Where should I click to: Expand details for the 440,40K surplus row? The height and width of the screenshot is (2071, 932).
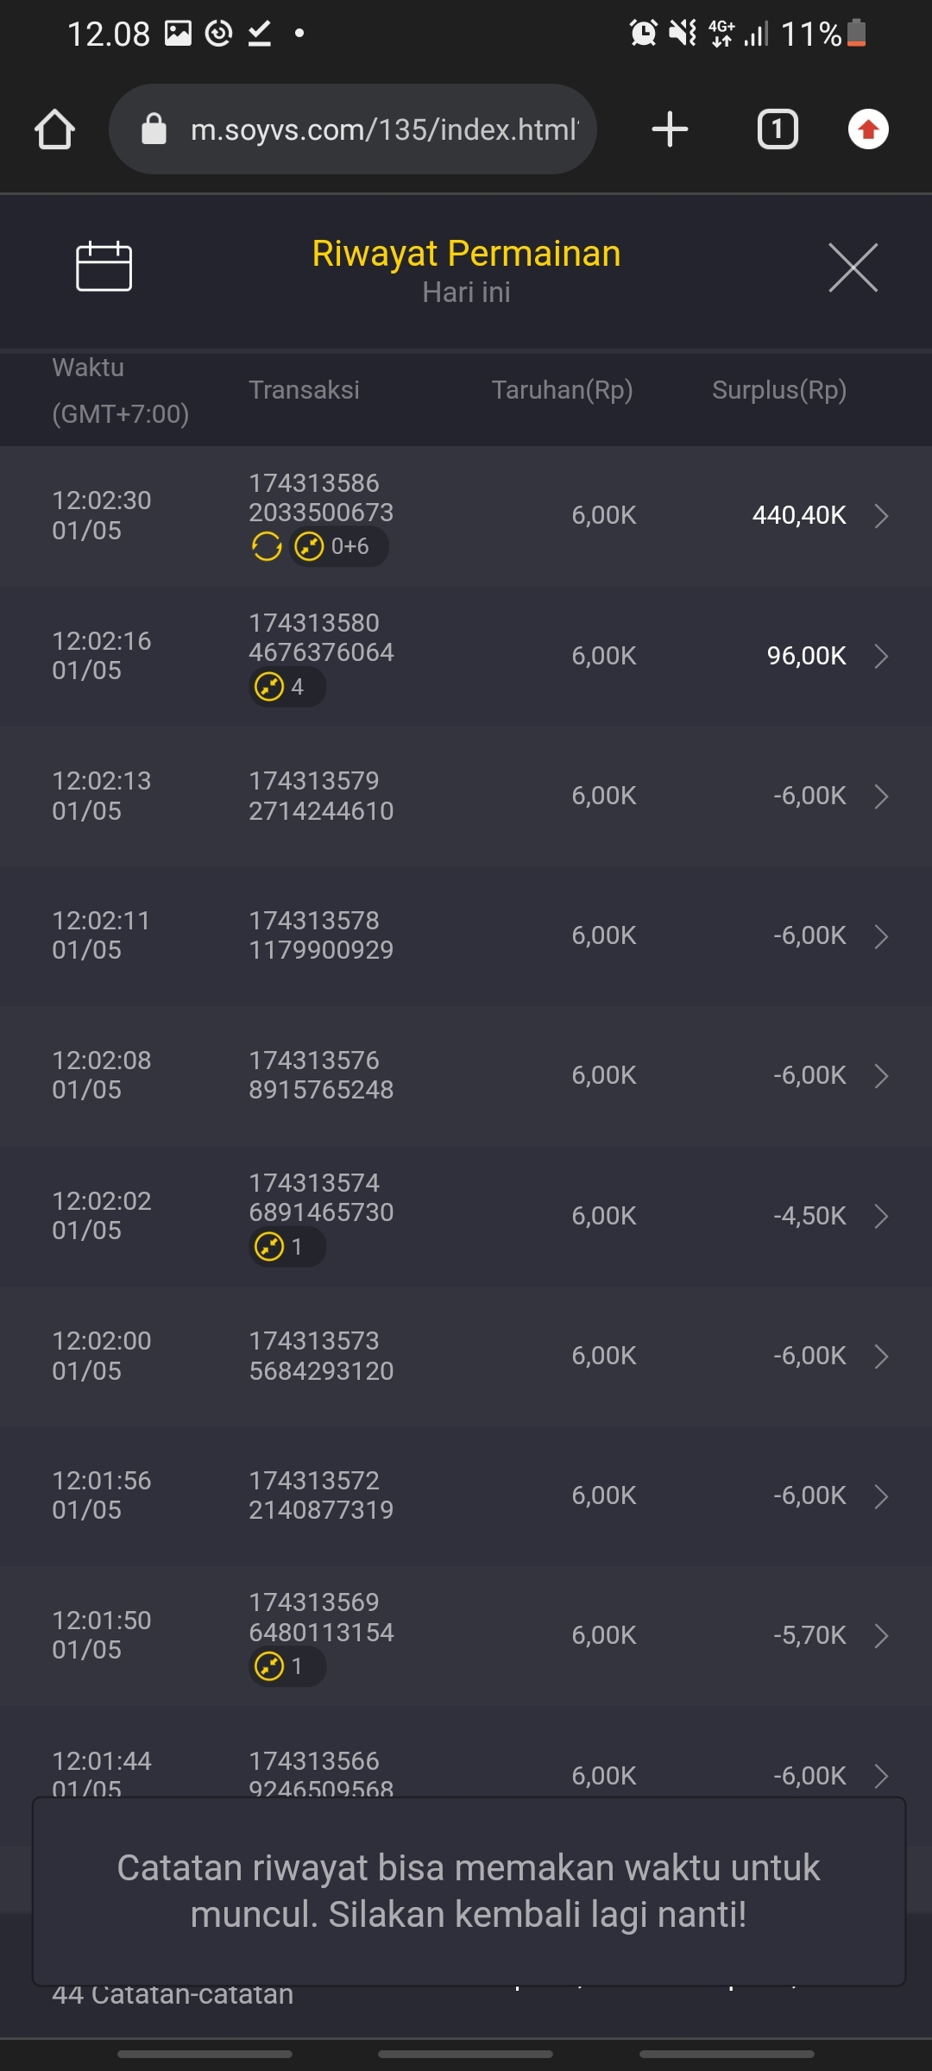(881, 516)
